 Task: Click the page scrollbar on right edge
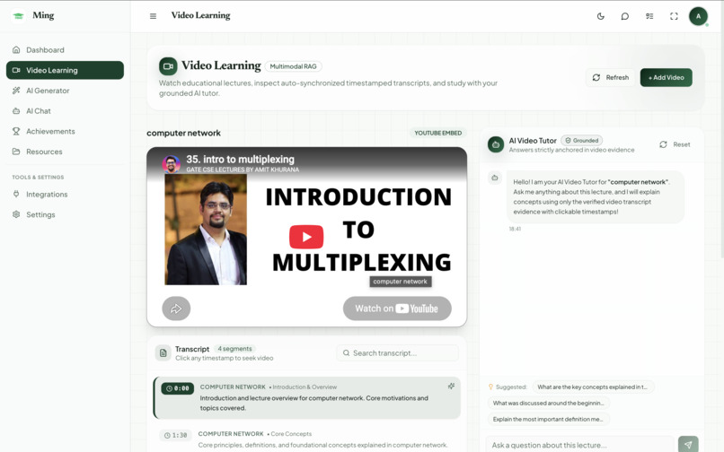[722, 129]
